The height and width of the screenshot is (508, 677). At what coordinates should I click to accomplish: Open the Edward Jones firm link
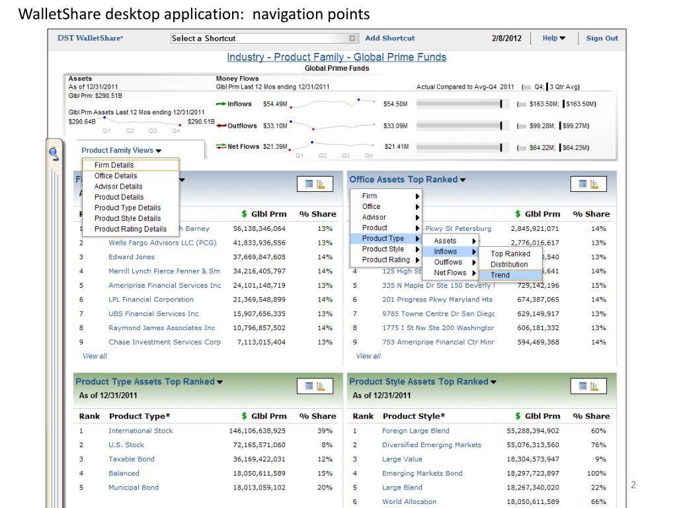(x=132, y=257)
